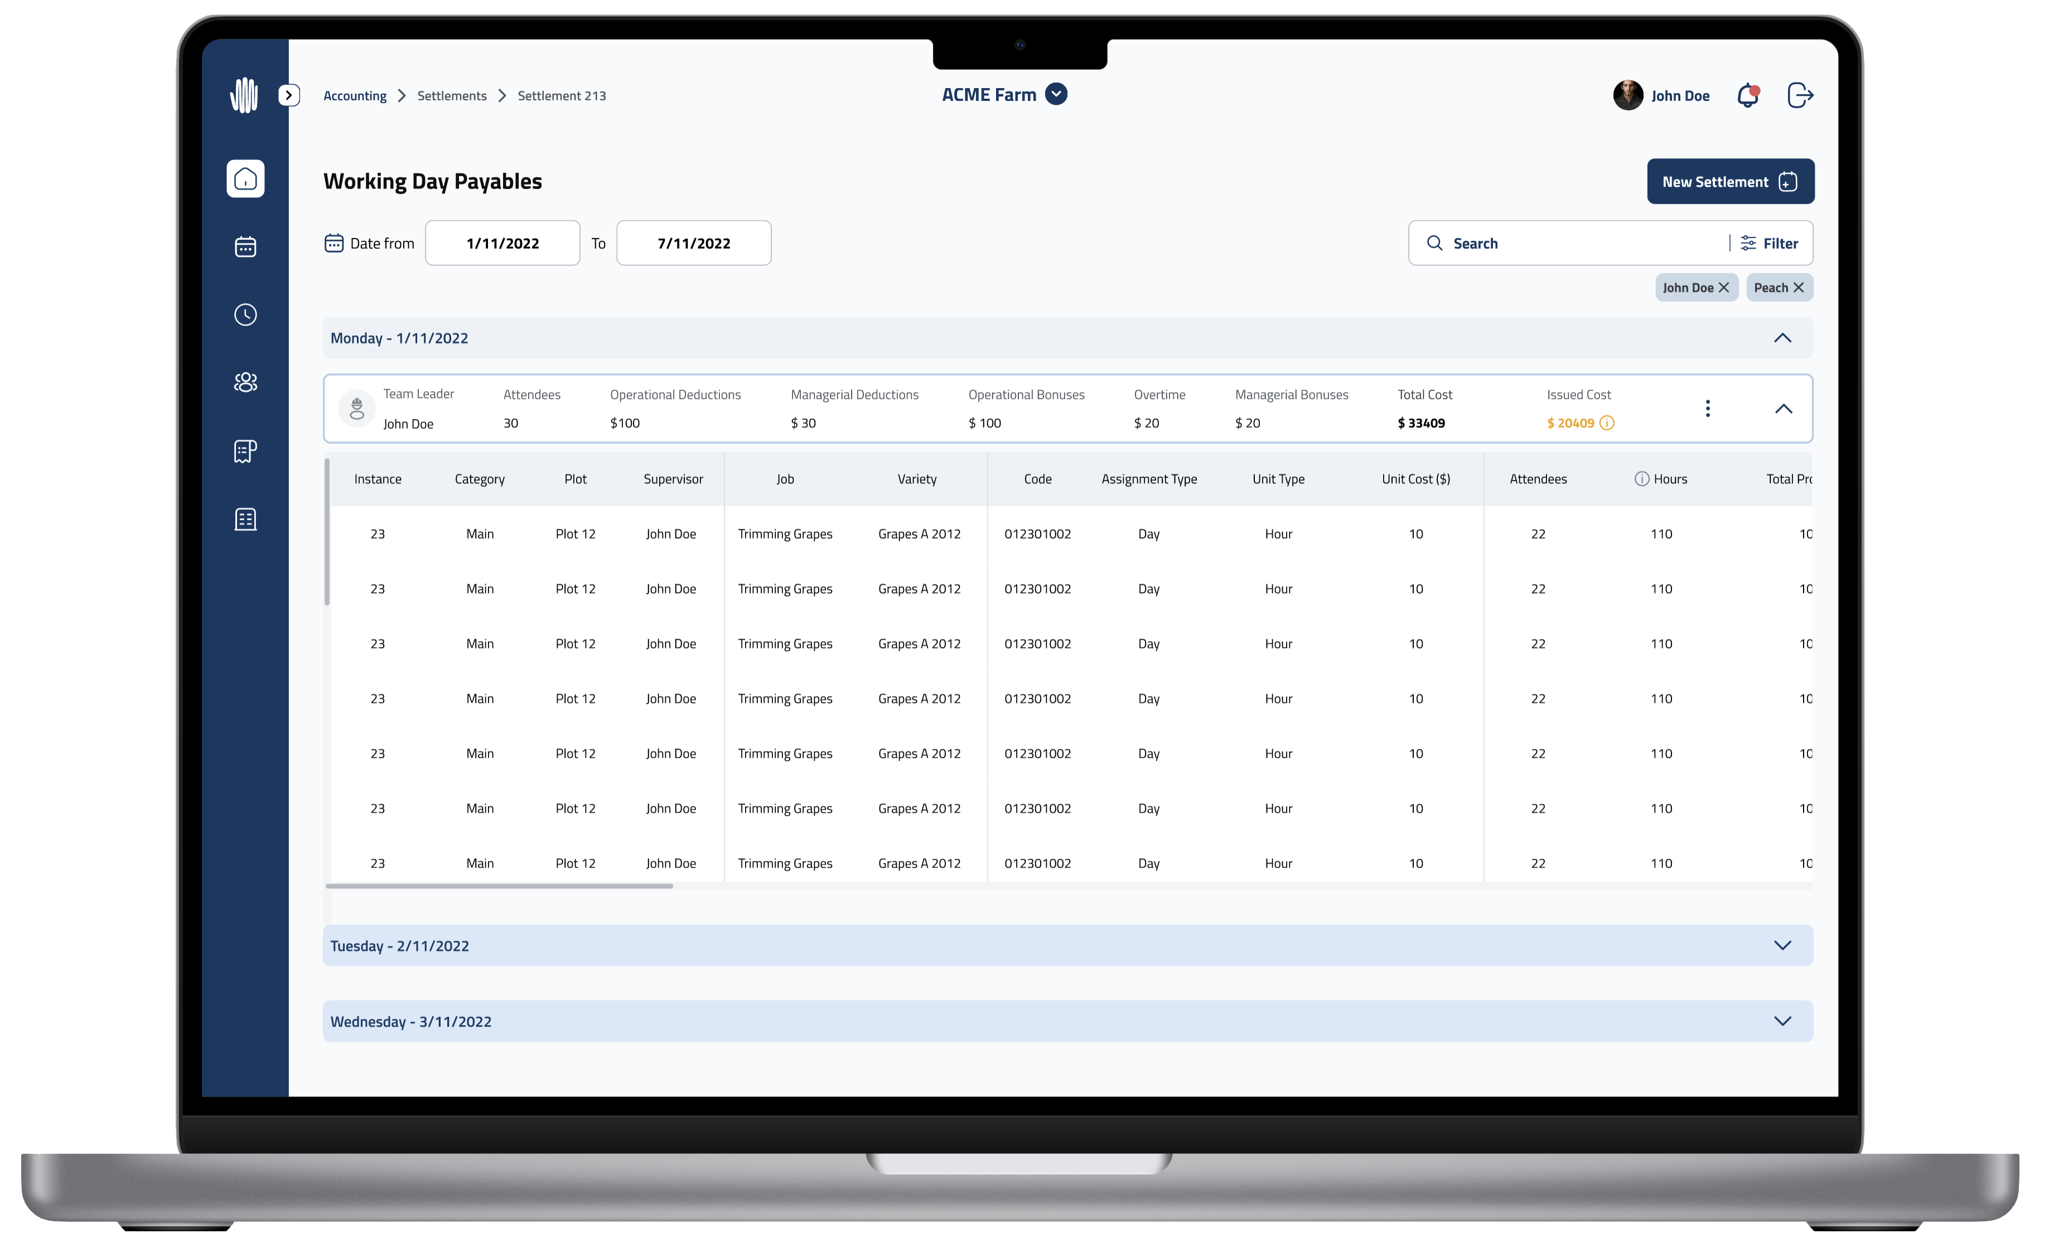
Task: Navigate to Accounting via breadcrumb
Action: (x=354, y=95)
